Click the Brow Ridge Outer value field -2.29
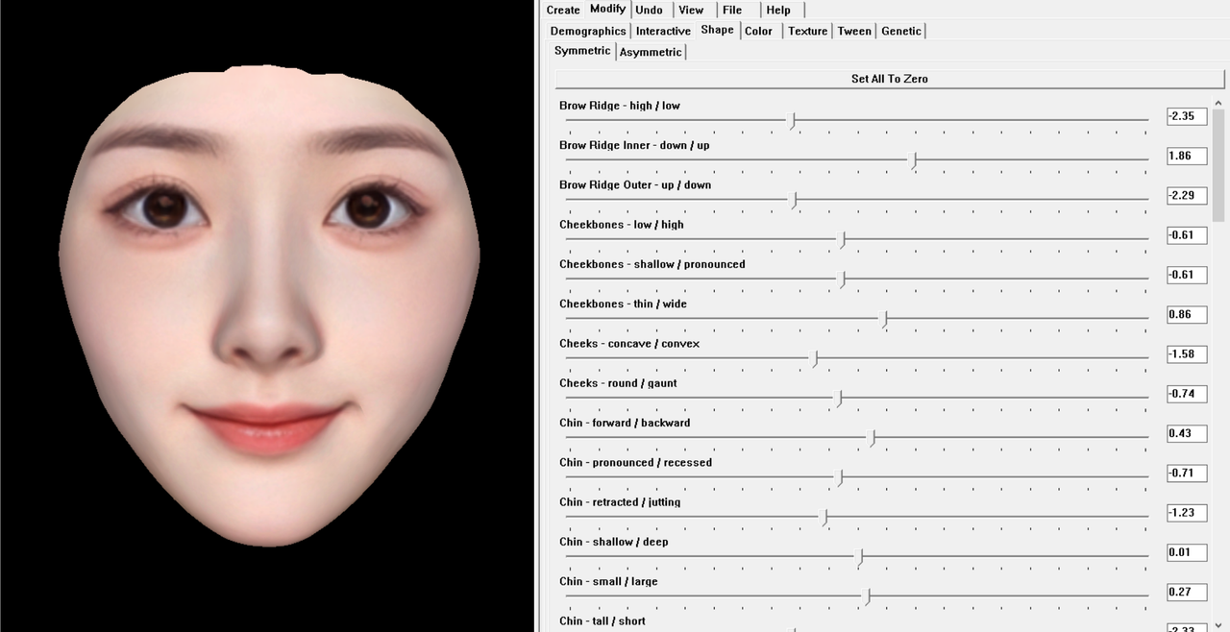1230x632 pixels. click(1187, 195)
